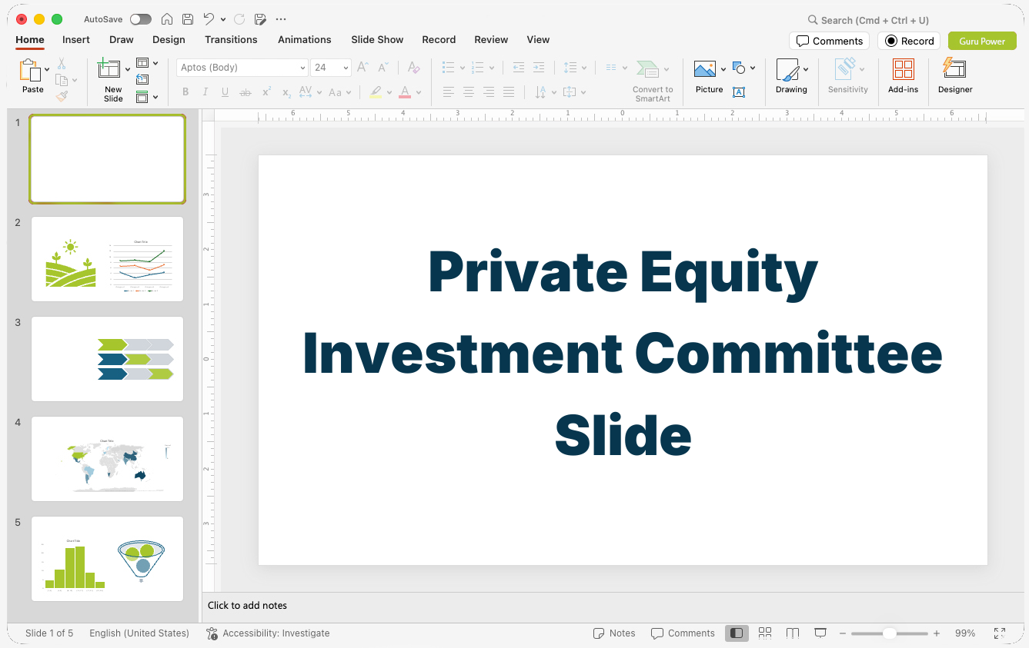This screenshot has height=648, width=1029.
Task: Click the zoom slider handle
Action: coord(889,633)
